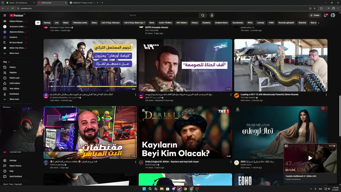Close the Payitaht Abdülhamid miniplayer
Viewport: 341px width, 192px height.
(x=334, y=146)
